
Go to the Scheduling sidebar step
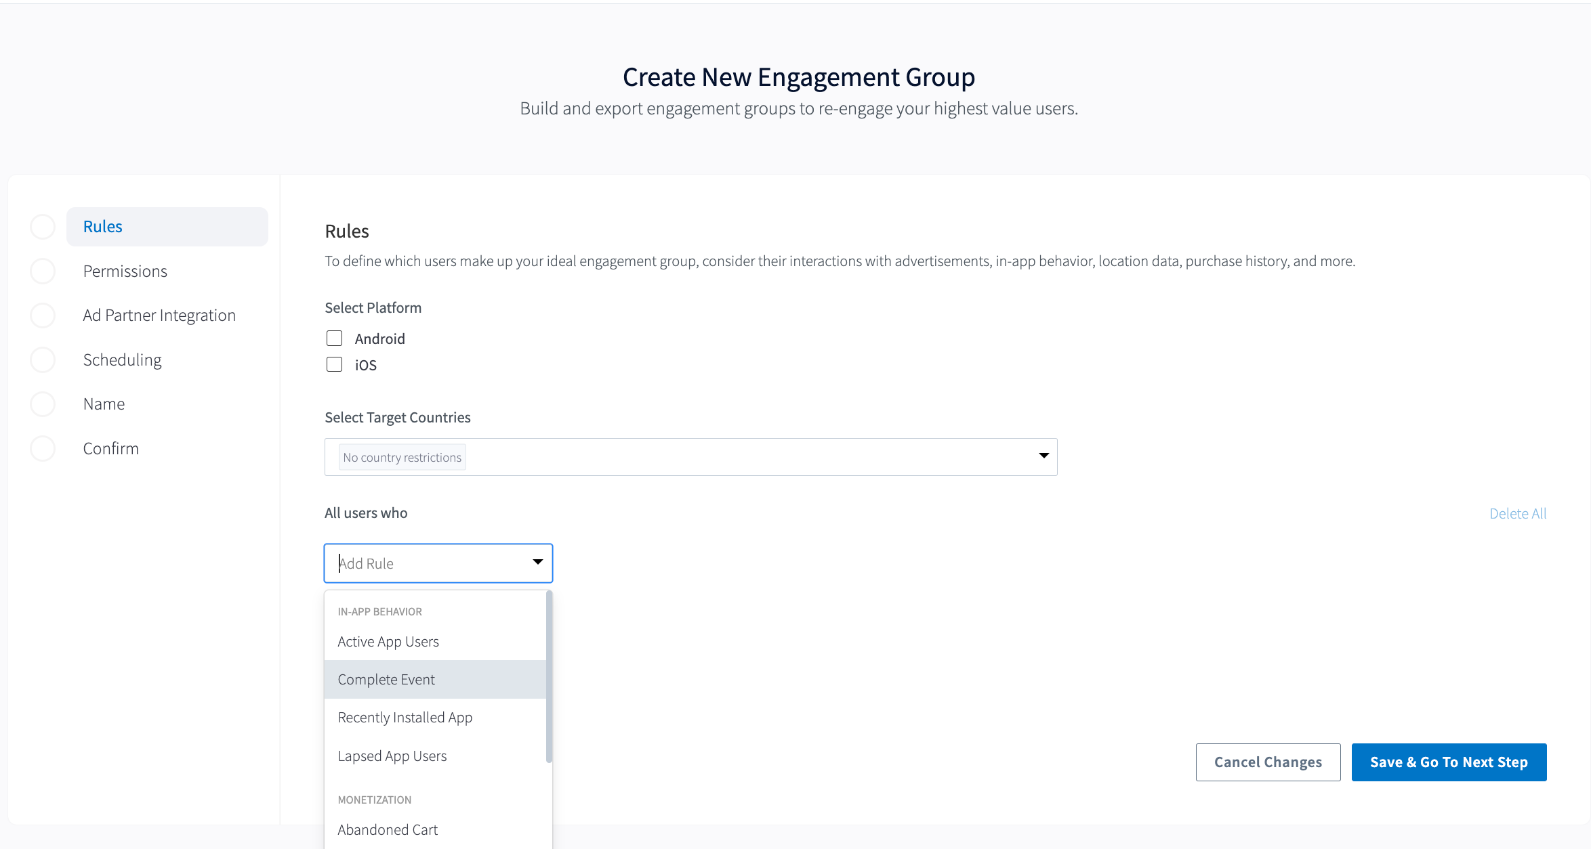[123, 360]
